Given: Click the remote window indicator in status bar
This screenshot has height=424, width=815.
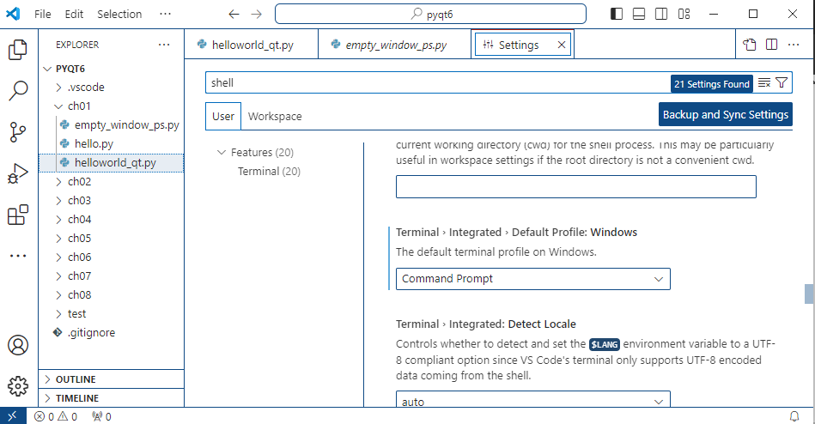Looking at the screenshot, I should point(13,416).
